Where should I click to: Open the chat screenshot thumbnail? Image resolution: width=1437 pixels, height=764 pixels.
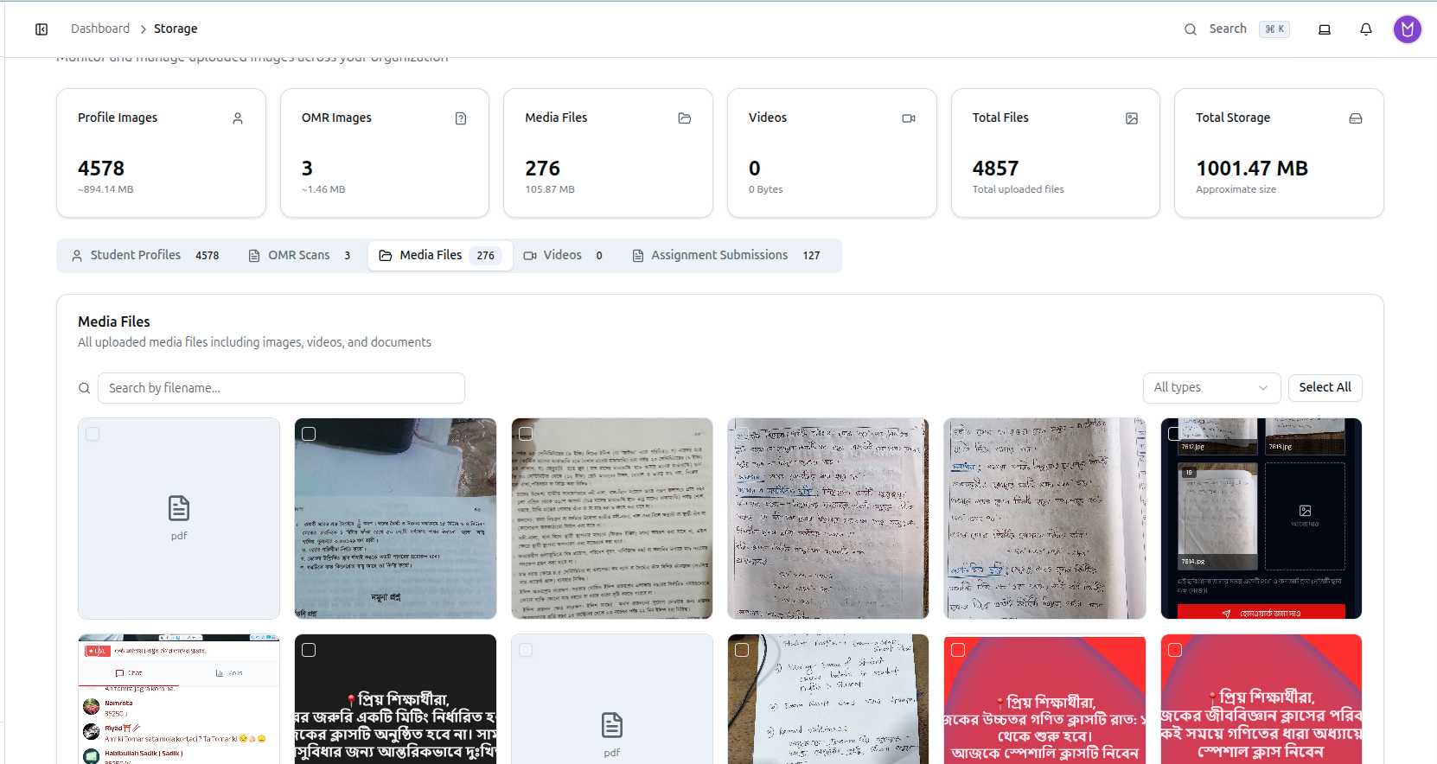pos(179,699)
